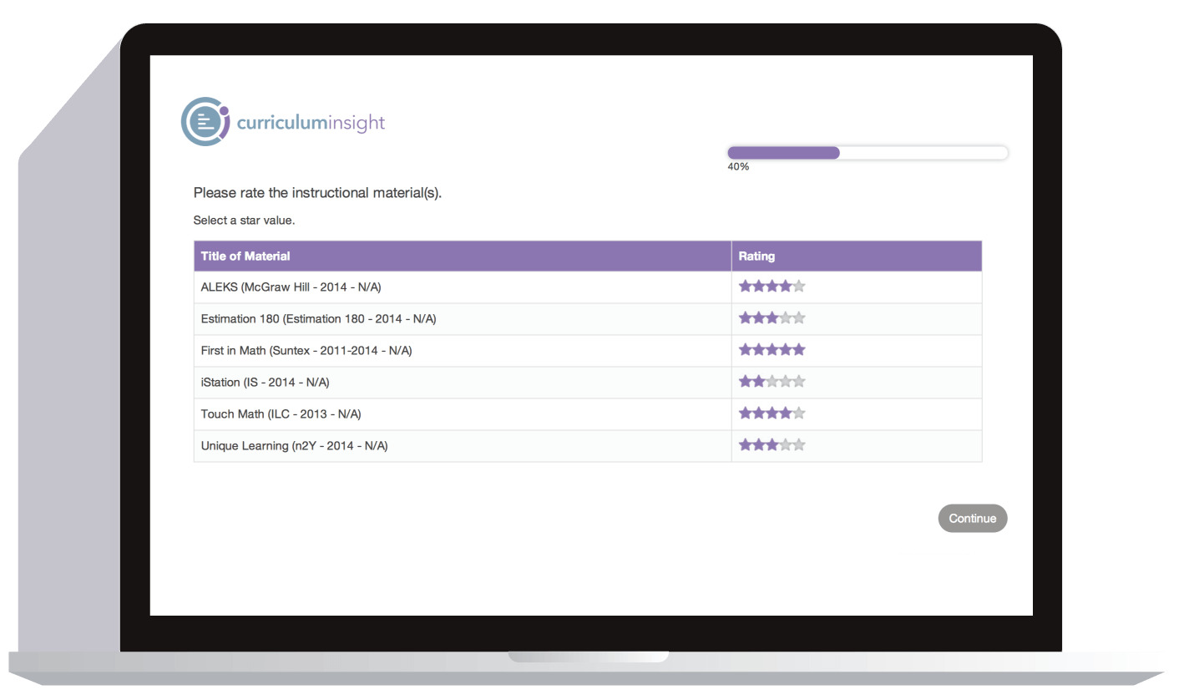The width and height of the screenshot is (1189, 700).
Task: Give Estimation 180 a one-star rating
Action: click(x=746, y=318)
